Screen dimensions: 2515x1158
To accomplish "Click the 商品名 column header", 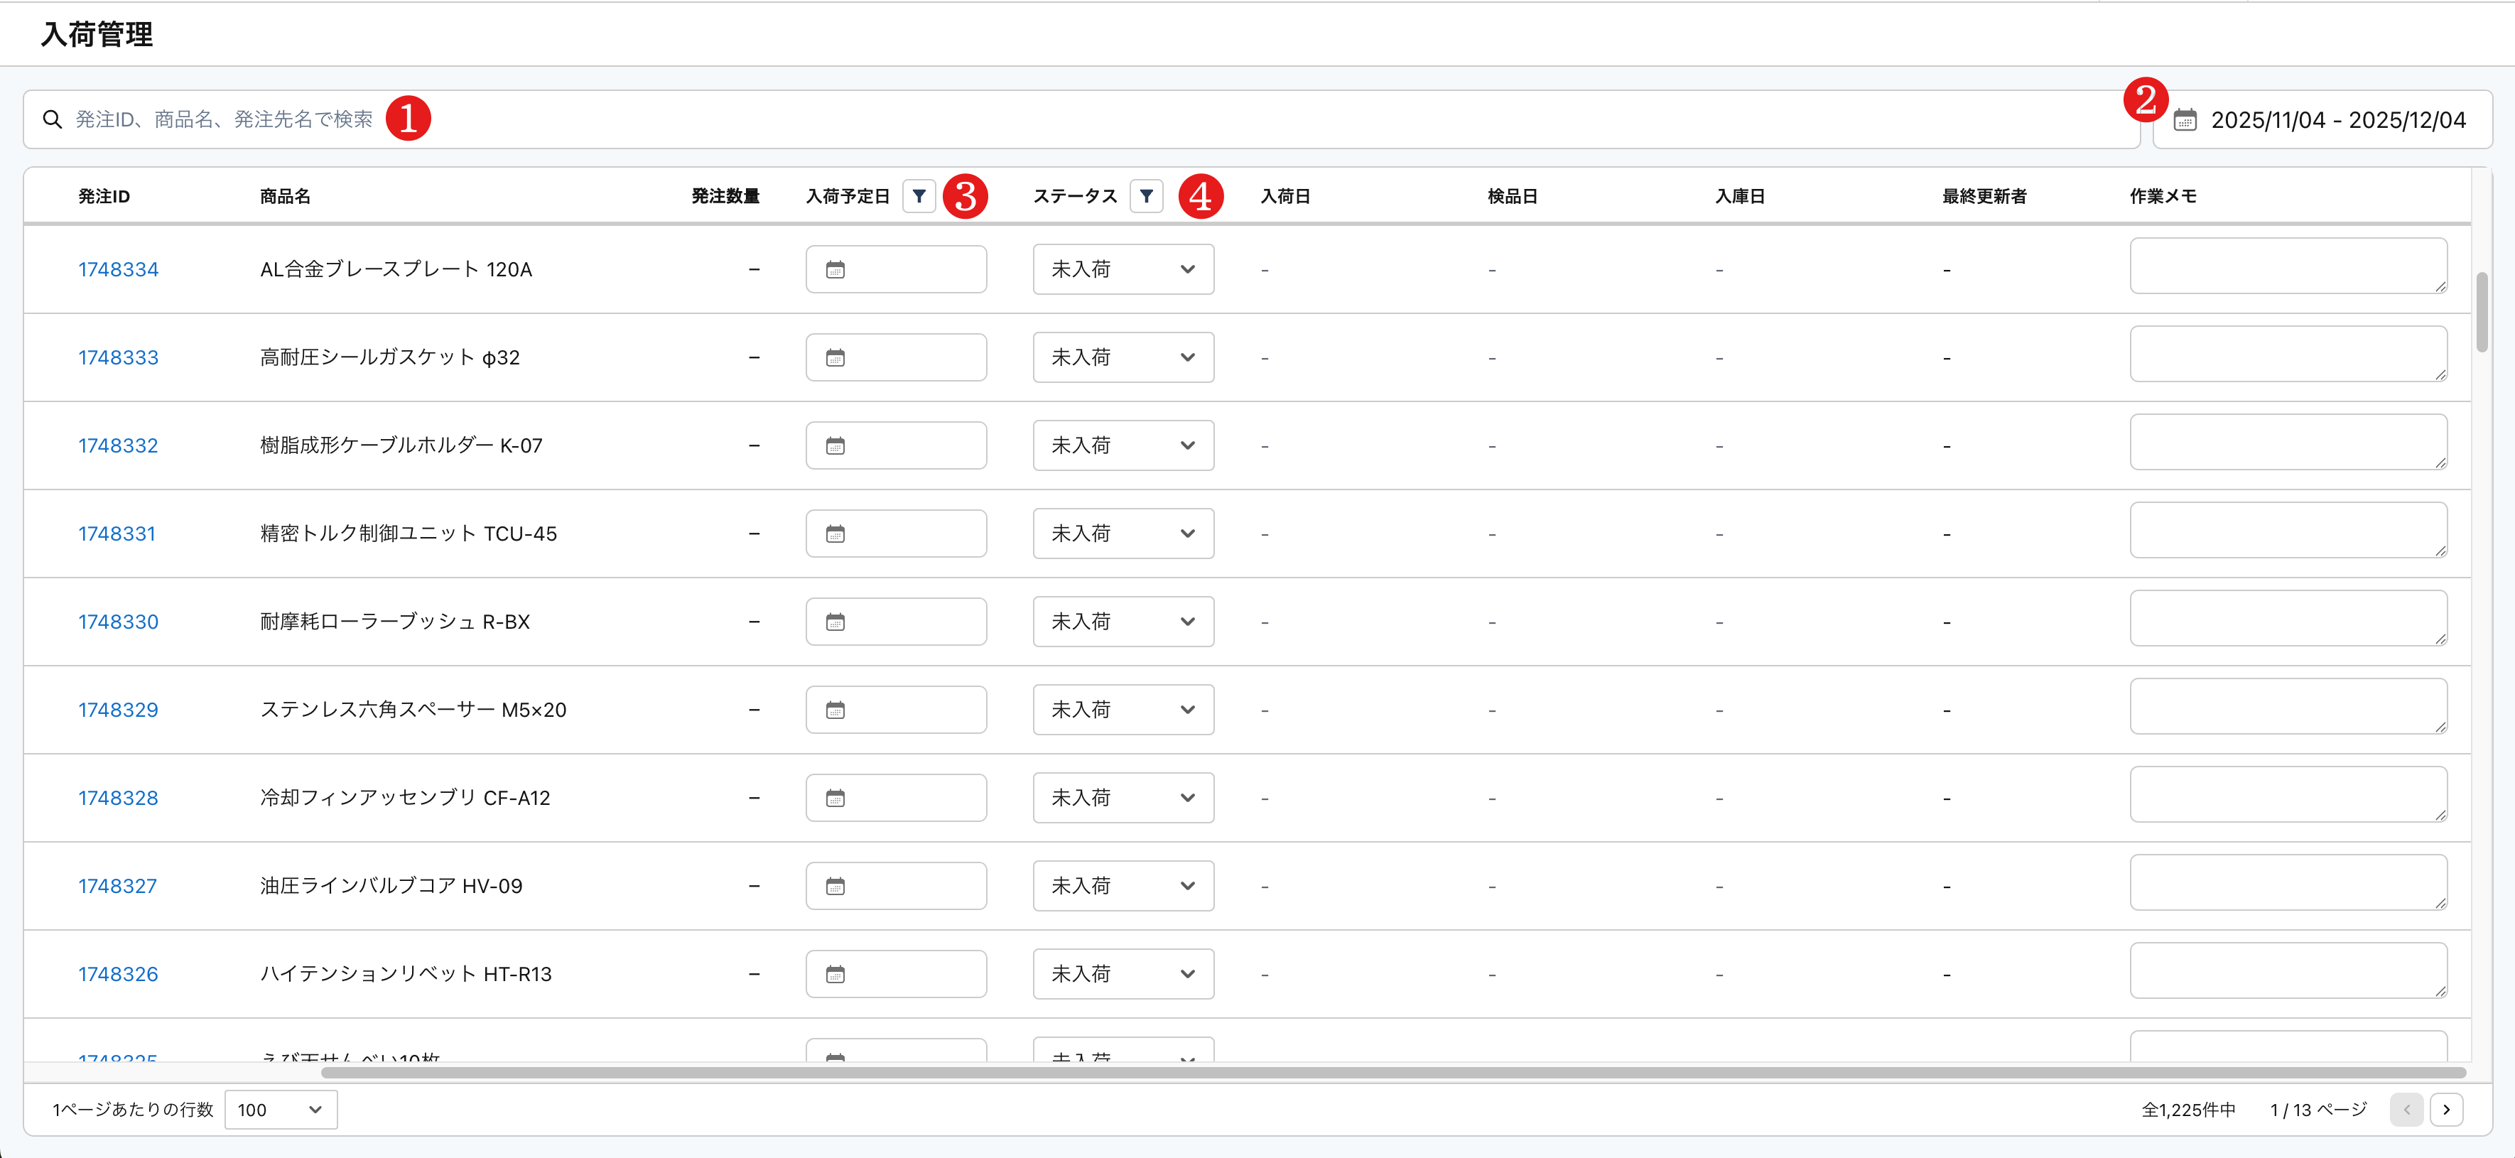I will (x=285, y=196).
